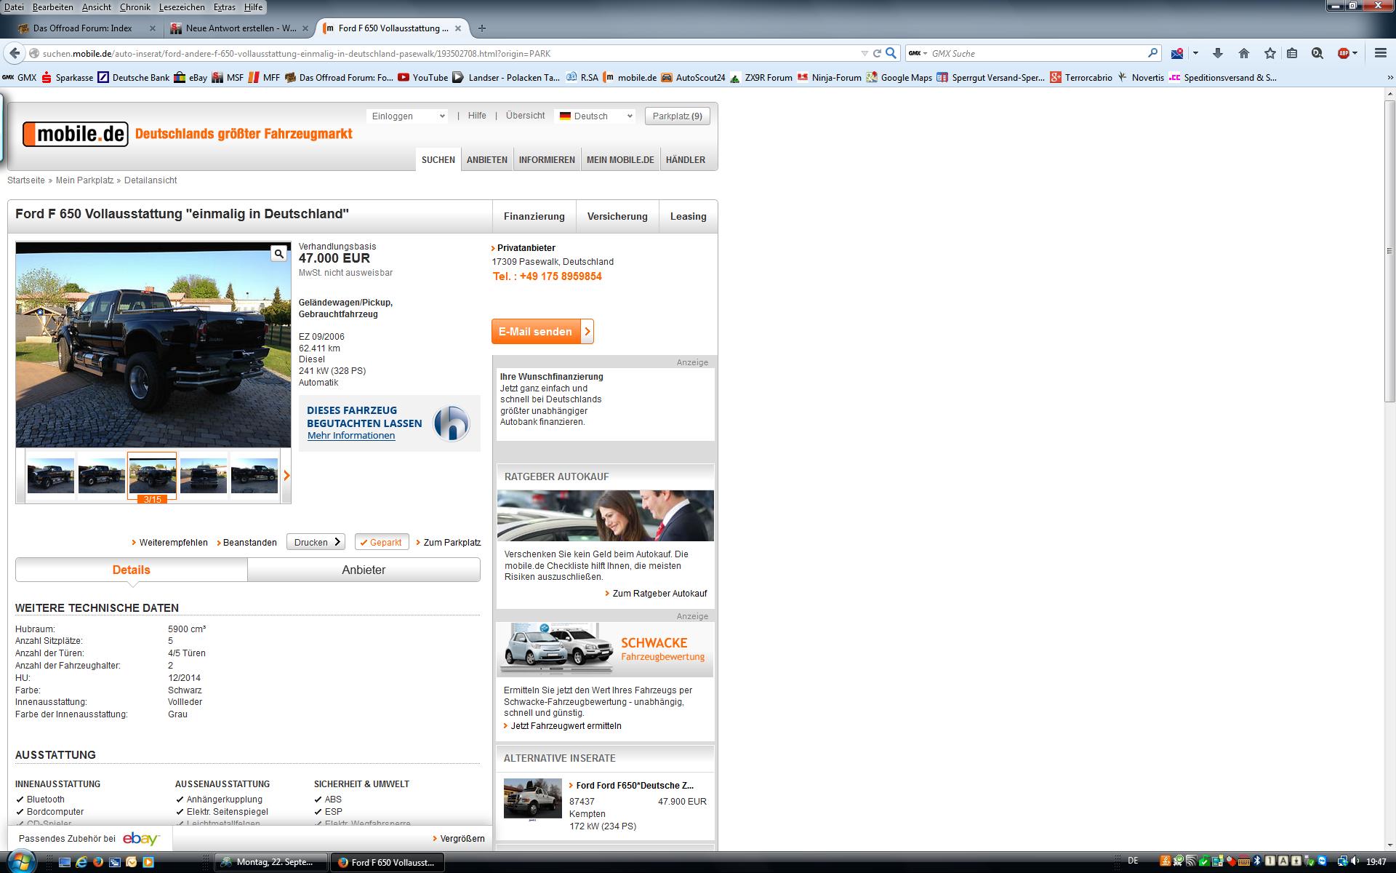This screenshot has width=1396, height=873.
Task: Open the Deutsch language dropdown
Action: (595, 116)
